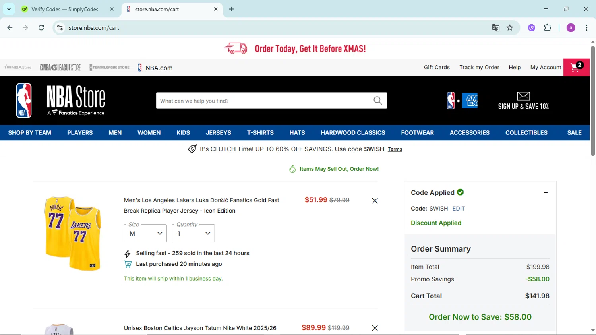Open My Account link
596x335 pixels.
(x=546, y=68)
